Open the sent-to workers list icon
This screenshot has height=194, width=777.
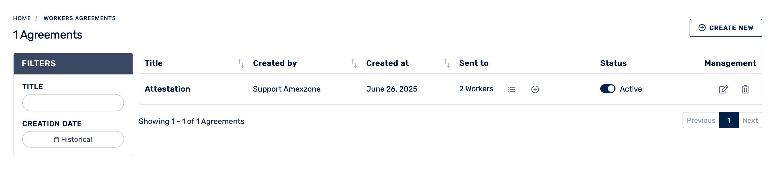(x=511, y=89)
